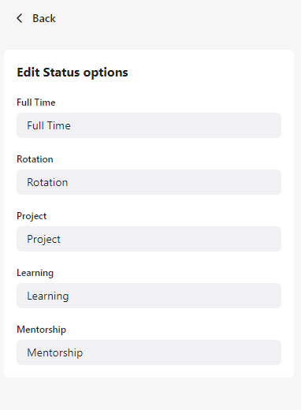Click the 'Mentorship' value text inside the field
The width and height of the screenshot is (301, 410).
(x=55, y=352)
